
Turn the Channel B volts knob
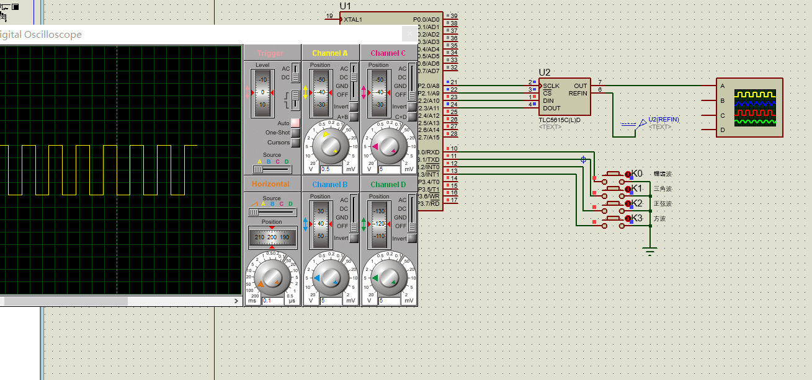[x=330, y=277]
